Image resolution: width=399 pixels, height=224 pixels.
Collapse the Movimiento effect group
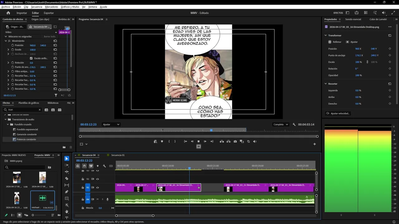[6, 41]
